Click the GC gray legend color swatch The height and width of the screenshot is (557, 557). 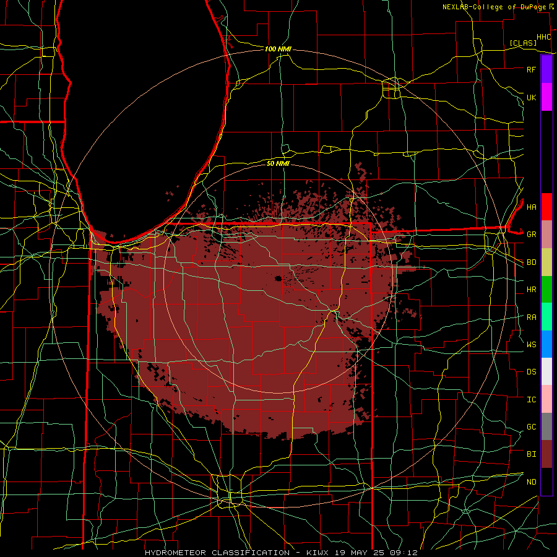[x=546, y=426]
